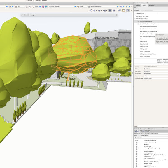Close the Zubehör-Manager palette
The width and height of the screenshot is (168, 168).
pos(22,15)
